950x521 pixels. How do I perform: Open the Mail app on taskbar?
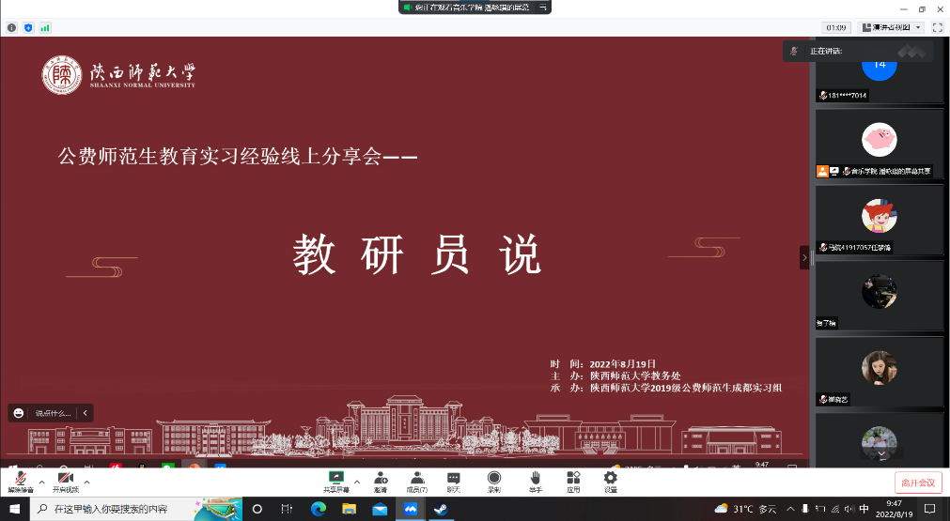[380, 509]
